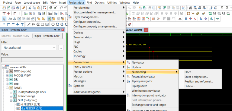Screen dimensions: 232x111
Task: Click the filter browse '...' button
Action: click(x=61, y=48)
